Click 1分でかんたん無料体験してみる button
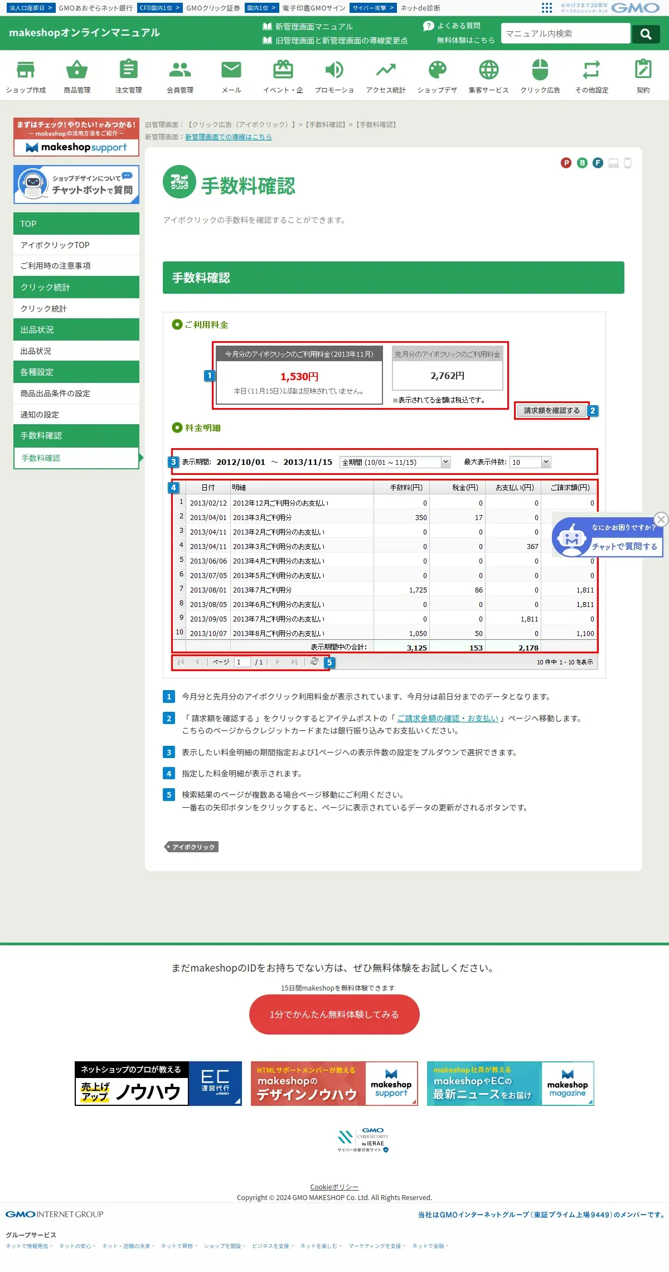The image size is (669, 1272). point(334,1014)
